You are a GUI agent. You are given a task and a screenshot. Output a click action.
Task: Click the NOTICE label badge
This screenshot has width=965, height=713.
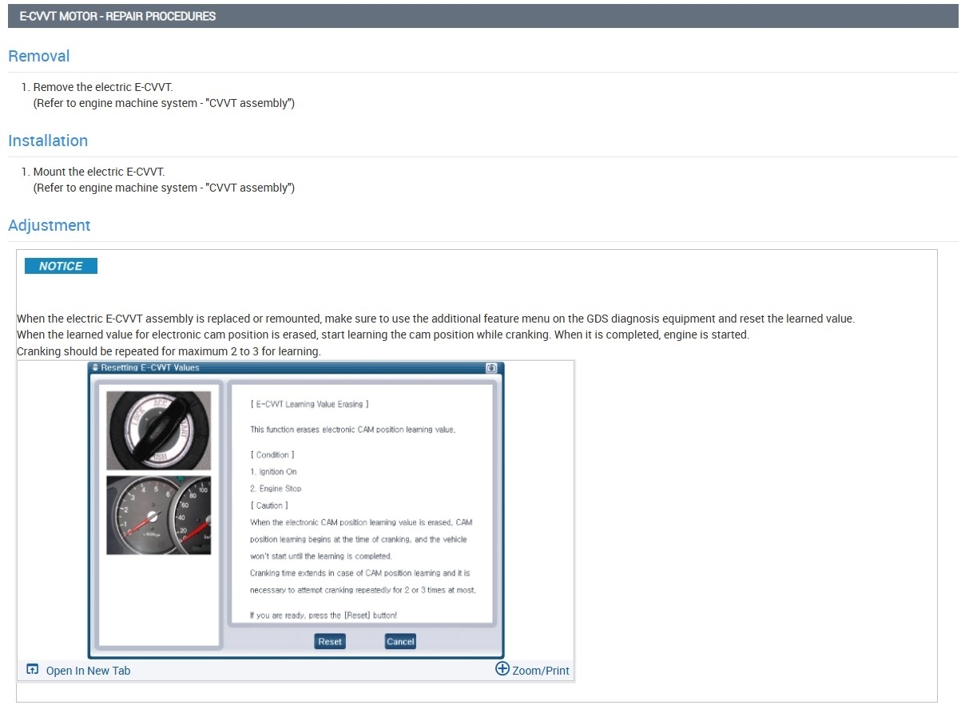click(61, 266)
